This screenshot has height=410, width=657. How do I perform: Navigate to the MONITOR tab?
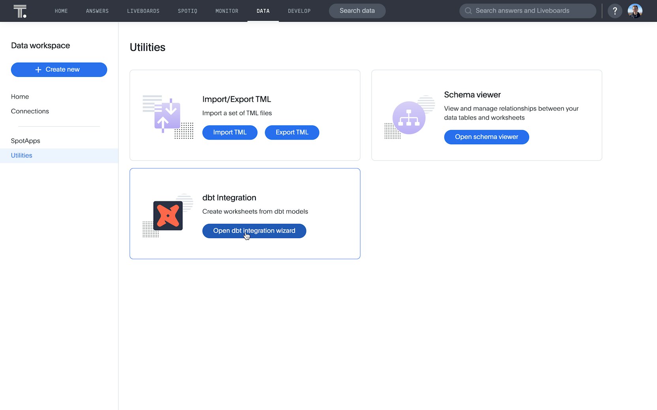pyautogui.click(x=227, y=11)
